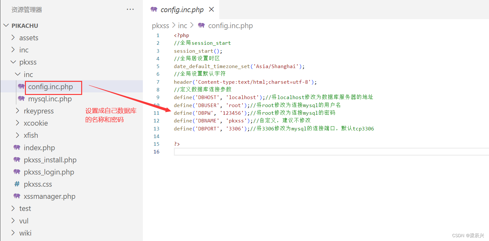
Task: Click the PHP elephant icon on config.inc.php tab
Action: (x=154, y=10)
